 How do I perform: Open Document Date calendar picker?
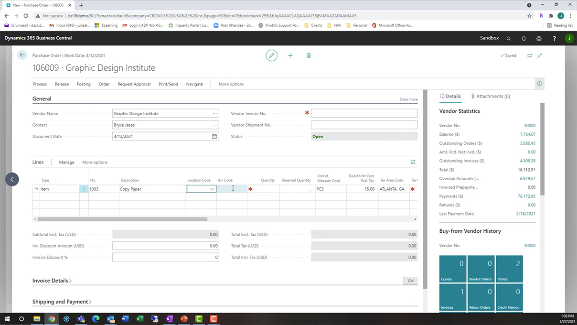(214, 136)
